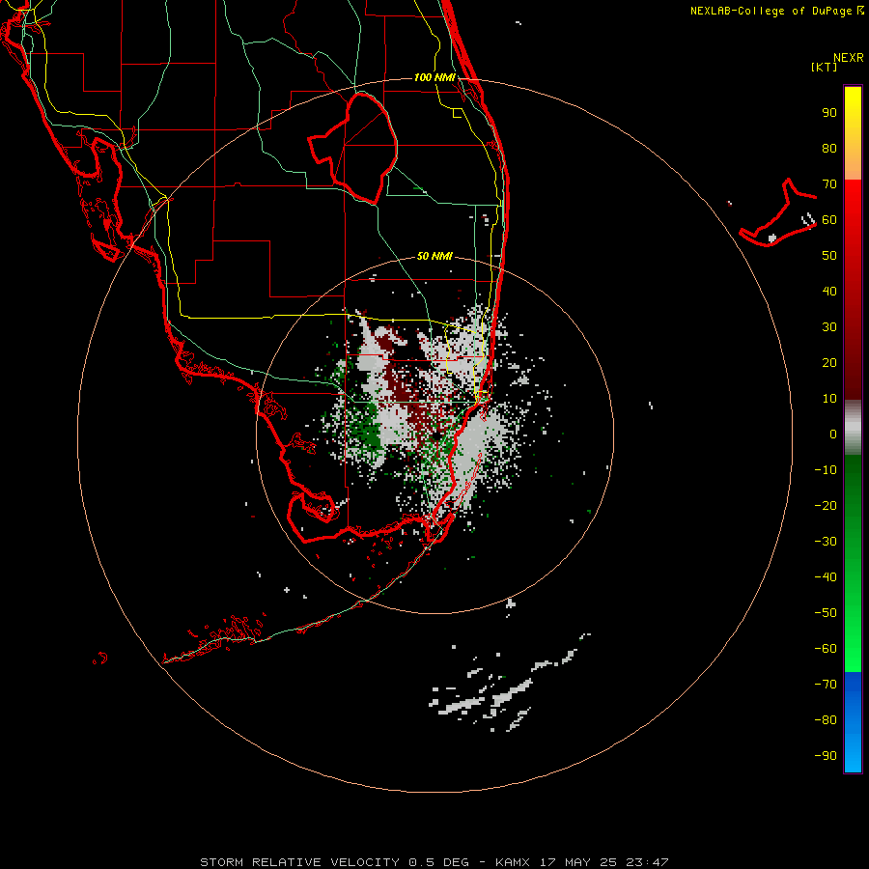Click the positive 40 scale value

click(x=829, y=292)
